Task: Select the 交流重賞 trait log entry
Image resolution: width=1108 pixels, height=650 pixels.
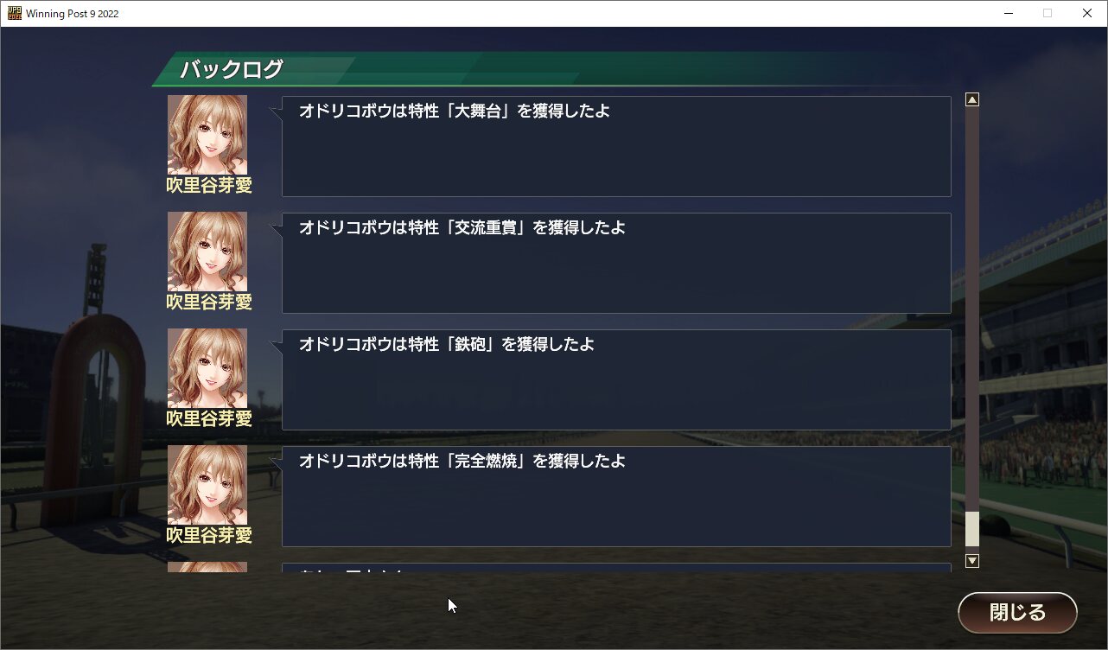Action: (616, 263)
